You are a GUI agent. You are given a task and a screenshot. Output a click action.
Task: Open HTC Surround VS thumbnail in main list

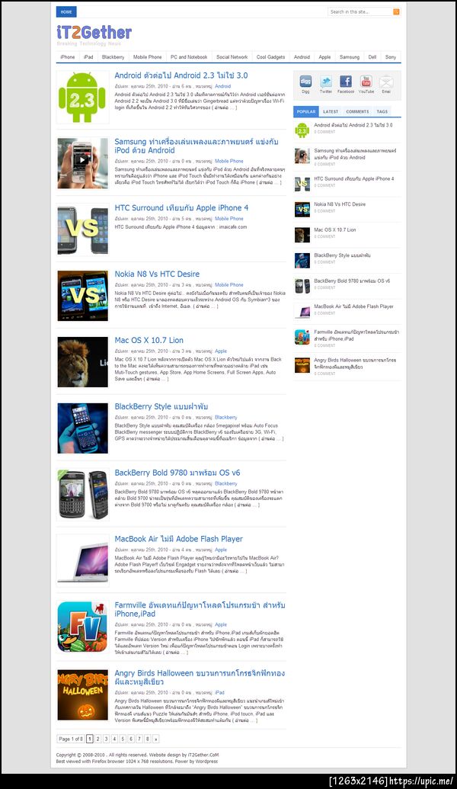tap(82, 229)
